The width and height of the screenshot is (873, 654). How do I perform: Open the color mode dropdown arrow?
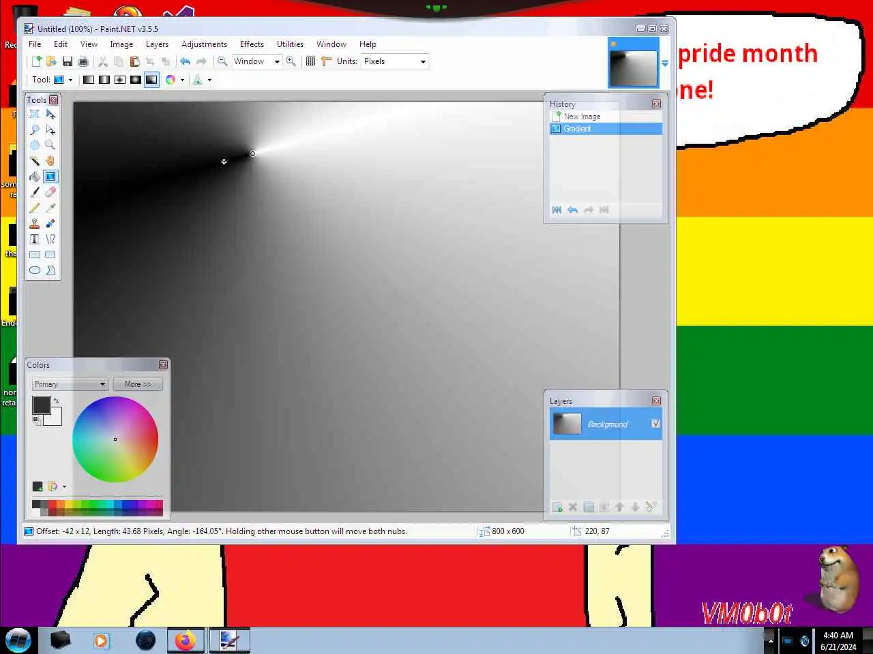pyautogui.click(x=182, y=80)
